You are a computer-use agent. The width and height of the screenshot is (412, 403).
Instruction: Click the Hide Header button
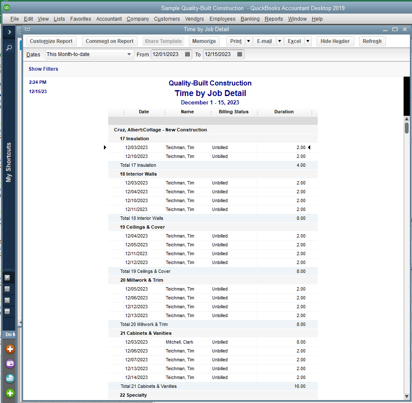tap(335, 41)
